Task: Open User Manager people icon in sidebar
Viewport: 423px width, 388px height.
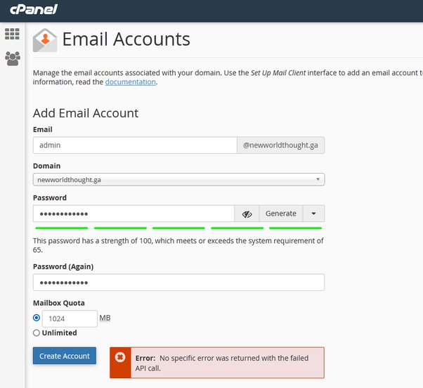Action: click(x=12, y=58)
